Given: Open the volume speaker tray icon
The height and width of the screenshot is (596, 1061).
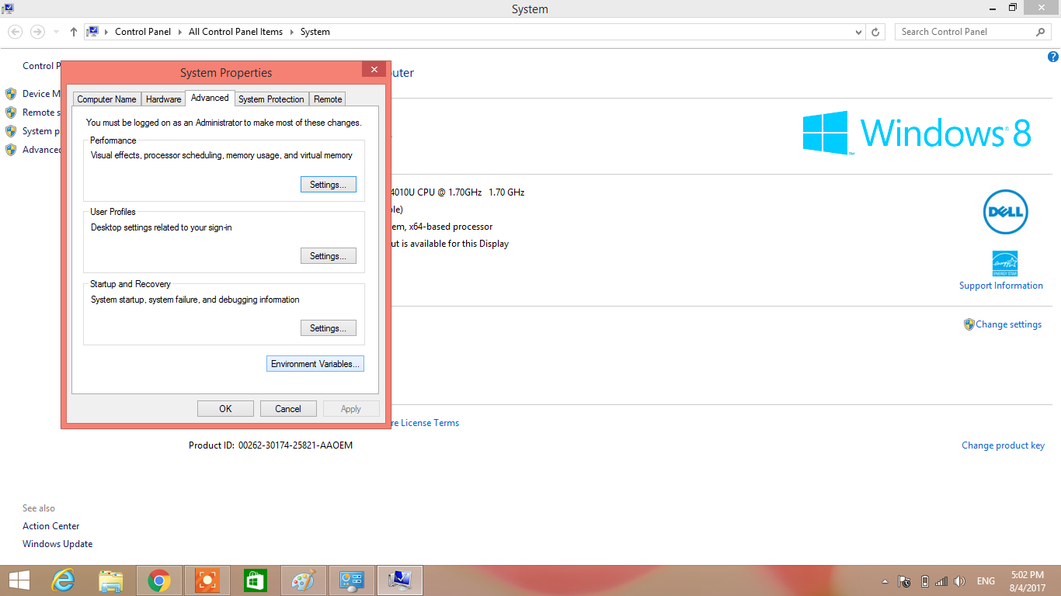Looking at the screenshot, I should pos(959,581).
